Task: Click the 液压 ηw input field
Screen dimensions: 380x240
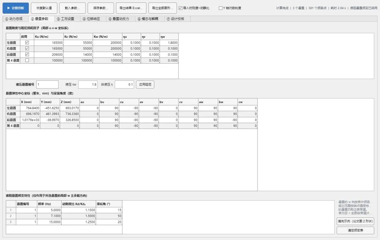Action: (88, 84)
